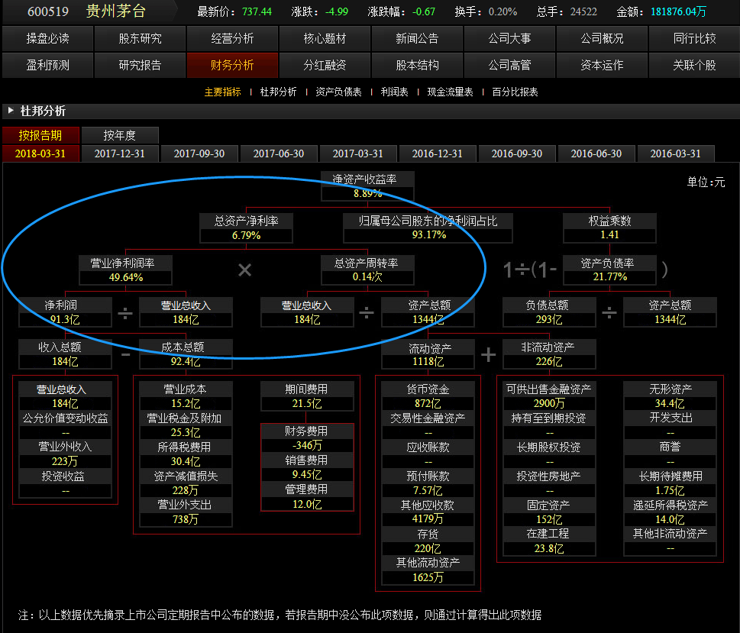The width and height of the screenshot is (740, 633).
Task: Click the 营业成本 15.2亿 box
Action: click(x=186, y=396)
